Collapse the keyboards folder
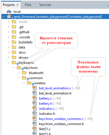 pyautogui.click(x=9, y=62)
